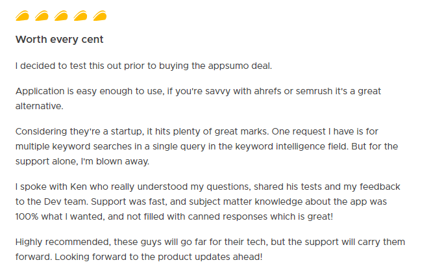Click the sentence 'I'm blown away.'
Image resolution: width=431 pixels, height=271 pixels.
tap(115, 161)
